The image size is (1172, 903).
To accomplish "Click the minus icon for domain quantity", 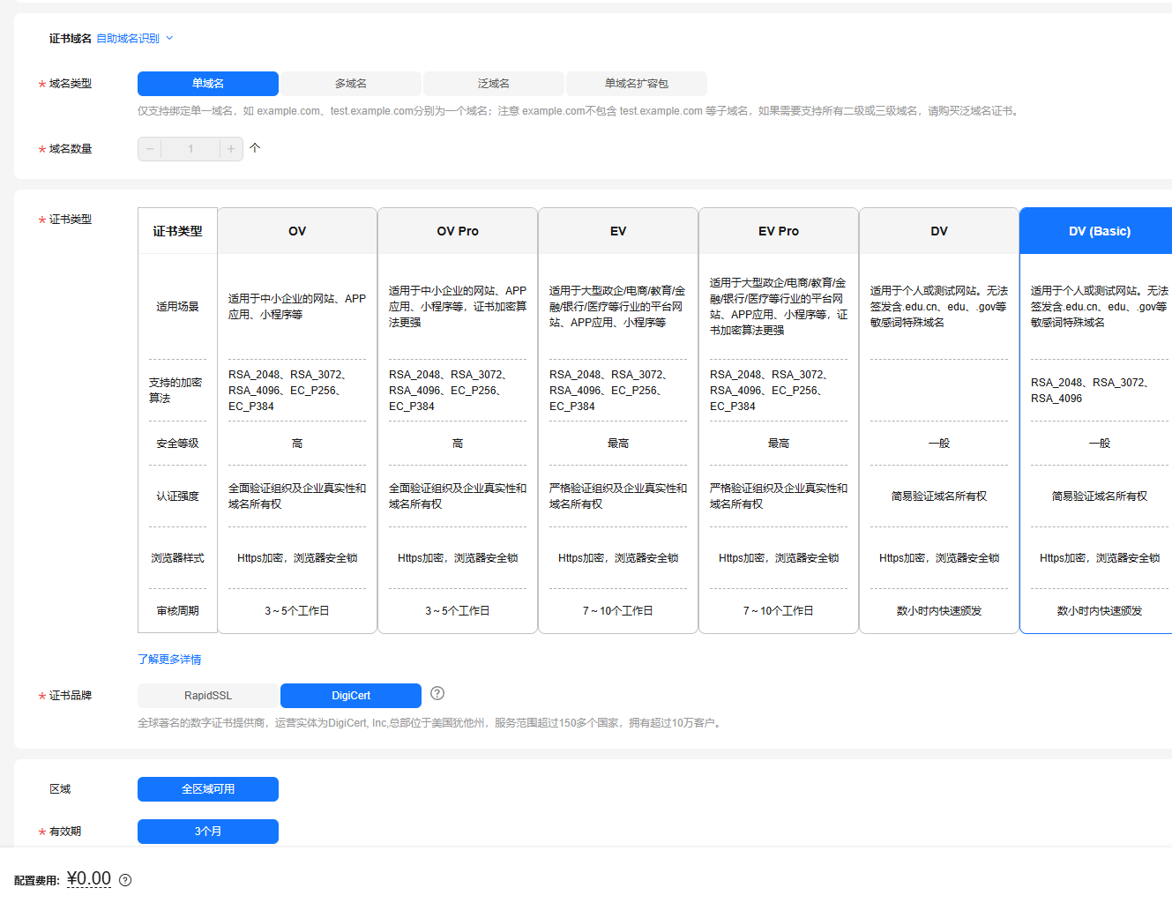I will (x=150, y=149).
